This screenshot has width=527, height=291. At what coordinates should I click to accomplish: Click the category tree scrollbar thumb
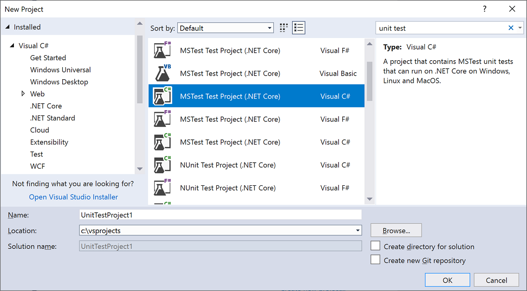(140, 70)
